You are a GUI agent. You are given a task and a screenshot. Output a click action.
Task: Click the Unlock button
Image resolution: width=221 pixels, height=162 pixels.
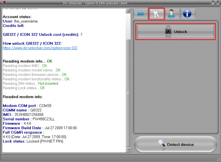(176, 32)
